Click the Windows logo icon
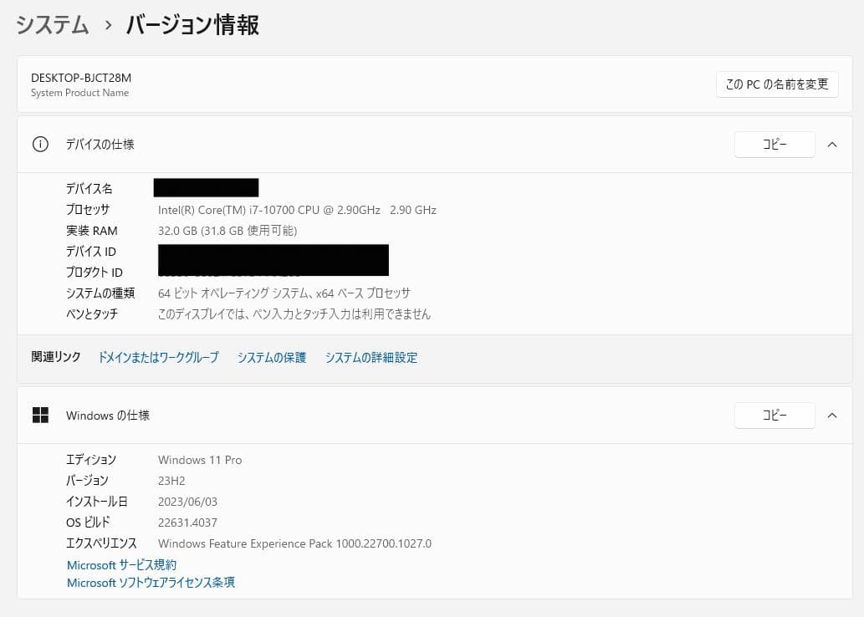Image resolution: width=864 pixels, height=617 pixels. [x=40, y=416]
